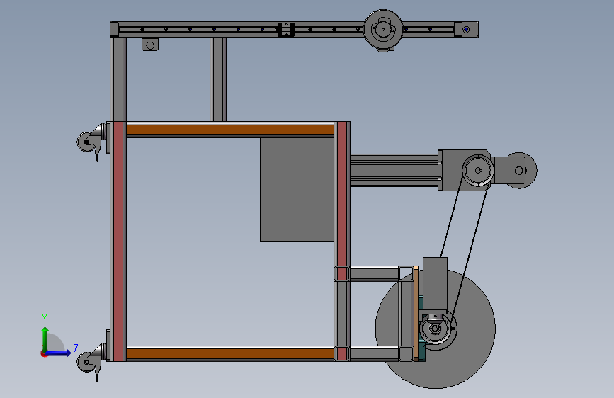
Task: Select the small bracket with hole under top rail
Action: tap(150, 45)
